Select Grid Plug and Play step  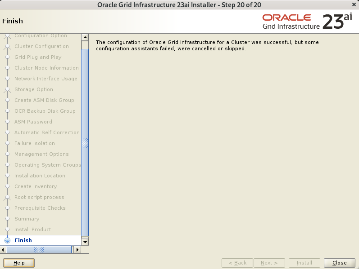(38, 57)
